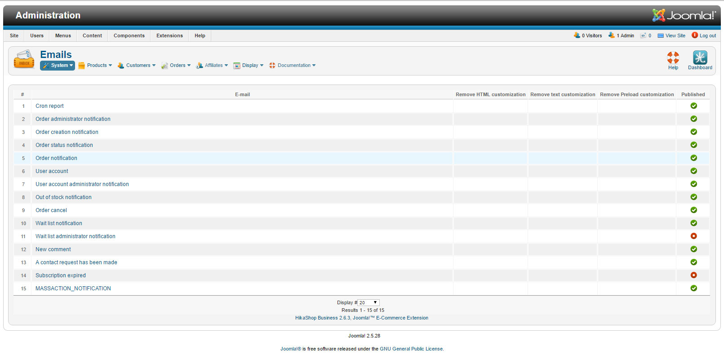Screen dimensions: 724x364
Task: Toggle published status for contact request email
Action: (693, 262)
